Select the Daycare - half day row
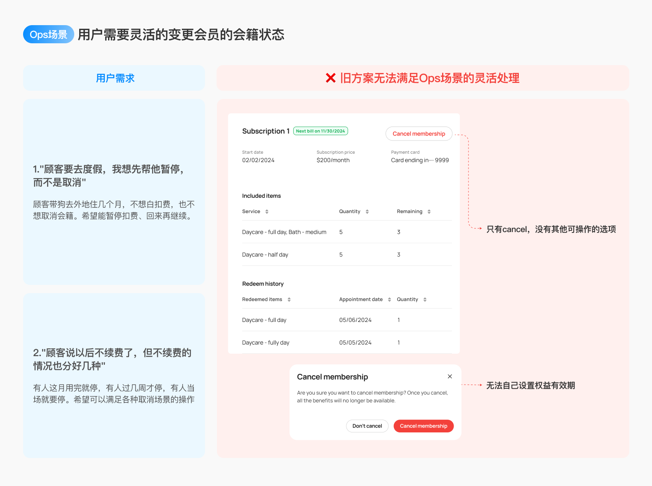652x486 pixels. pyautogui.click(x=347, y=255)
